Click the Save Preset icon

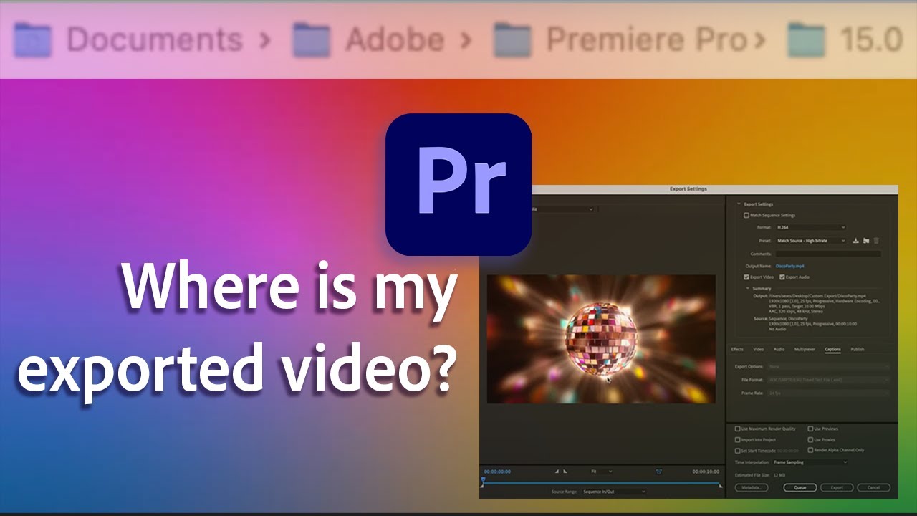click(x=855, y=241)
